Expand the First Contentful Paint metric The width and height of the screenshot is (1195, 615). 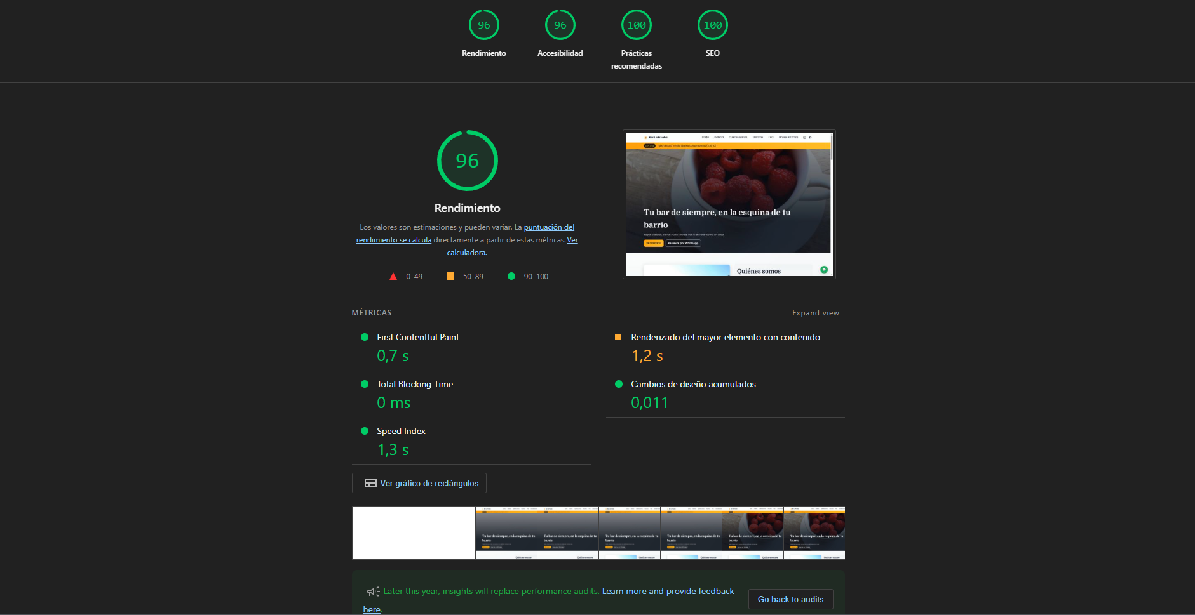pos(417,337)
